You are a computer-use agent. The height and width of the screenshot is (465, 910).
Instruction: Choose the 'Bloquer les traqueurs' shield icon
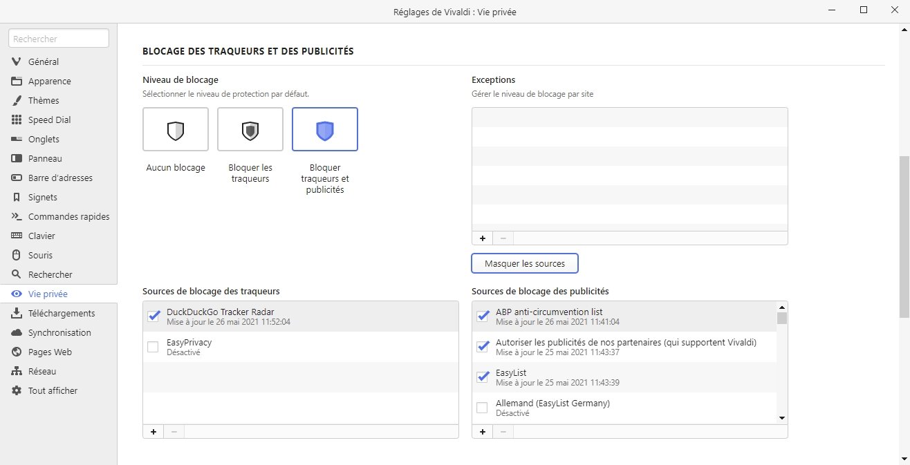[250, 129]
